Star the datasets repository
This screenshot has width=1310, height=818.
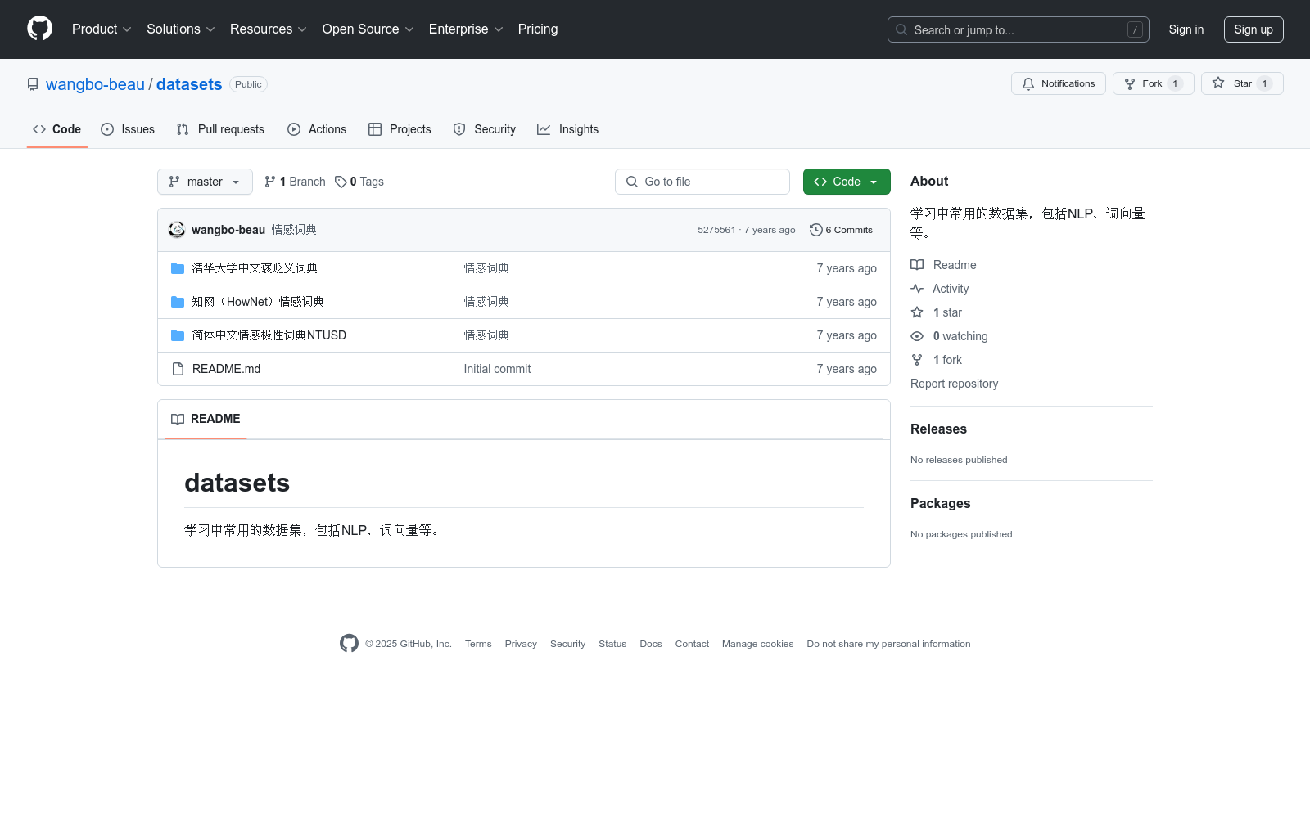[1242, 83]
